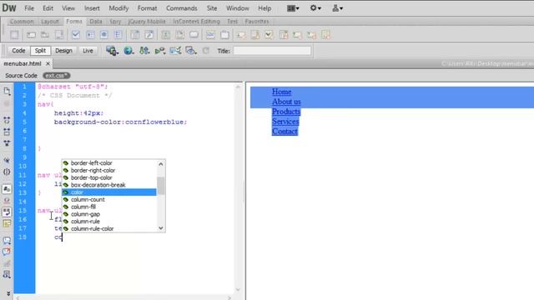Open Documents icon in coding toolbar

(7, 91)
